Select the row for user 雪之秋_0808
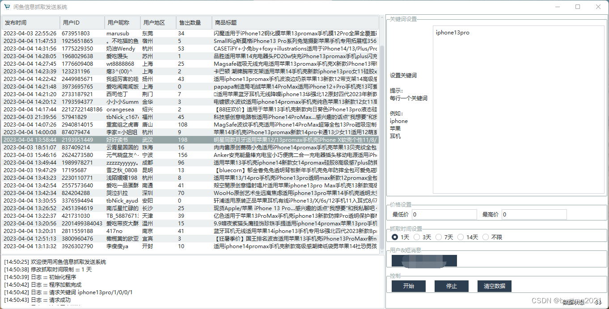609x309 pixels. pos(190,170)
